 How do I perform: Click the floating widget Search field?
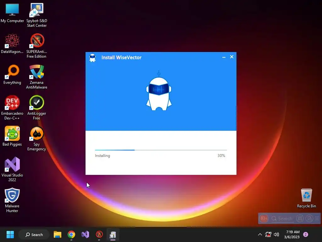tap(282, 219)
